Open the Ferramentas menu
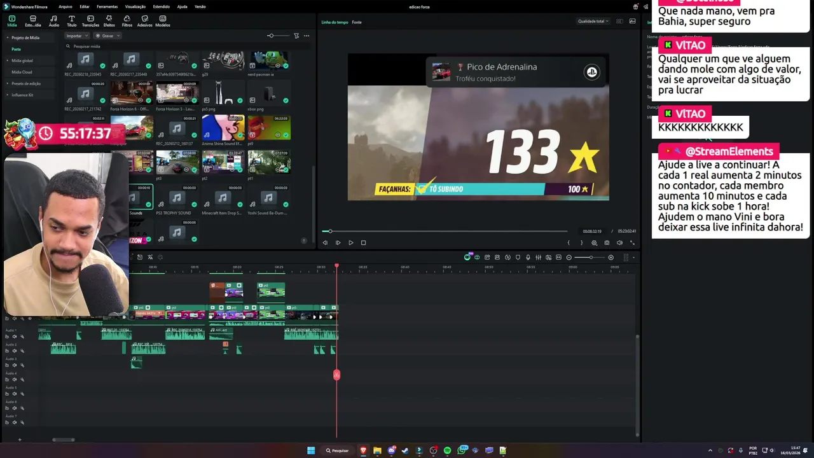The height and width of the screenshot is (458, 814). (107, 6)
